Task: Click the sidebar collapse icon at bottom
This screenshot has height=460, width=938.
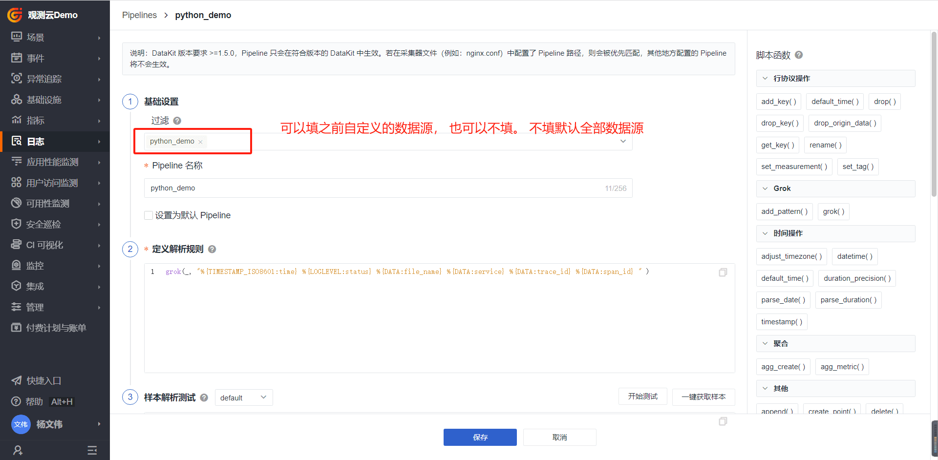Action: (x=92, y=450)
